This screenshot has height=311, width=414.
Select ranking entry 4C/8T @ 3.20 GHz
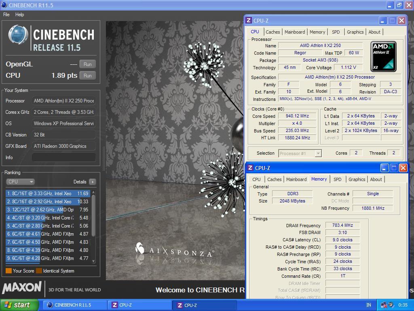click(x=48, y=218)
